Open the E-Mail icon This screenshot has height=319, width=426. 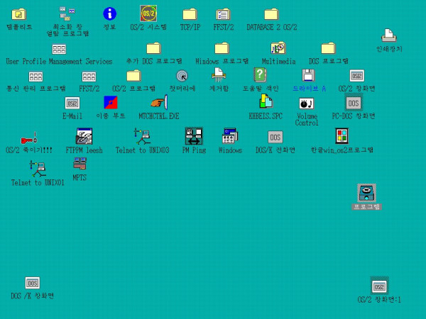72,103
